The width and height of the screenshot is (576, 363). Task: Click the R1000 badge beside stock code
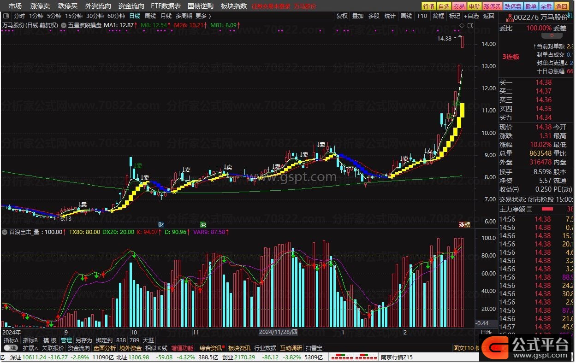510,18
